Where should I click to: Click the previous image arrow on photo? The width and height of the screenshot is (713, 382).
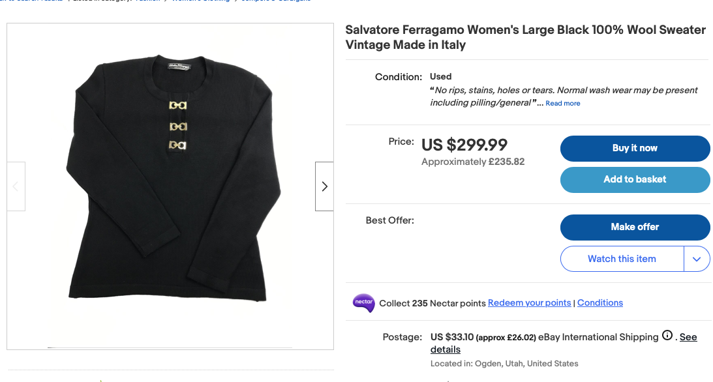[x=16, y=186]
